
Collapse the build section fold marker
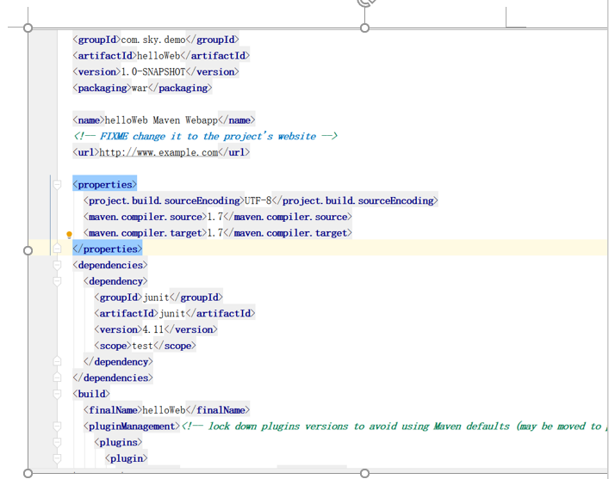point(57,394)
